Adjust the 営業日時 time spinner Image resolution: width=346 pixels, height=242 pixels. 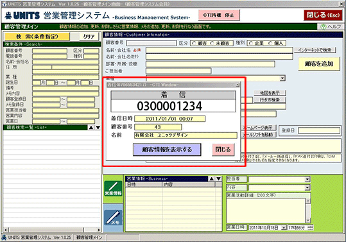[x=310, y=228]
